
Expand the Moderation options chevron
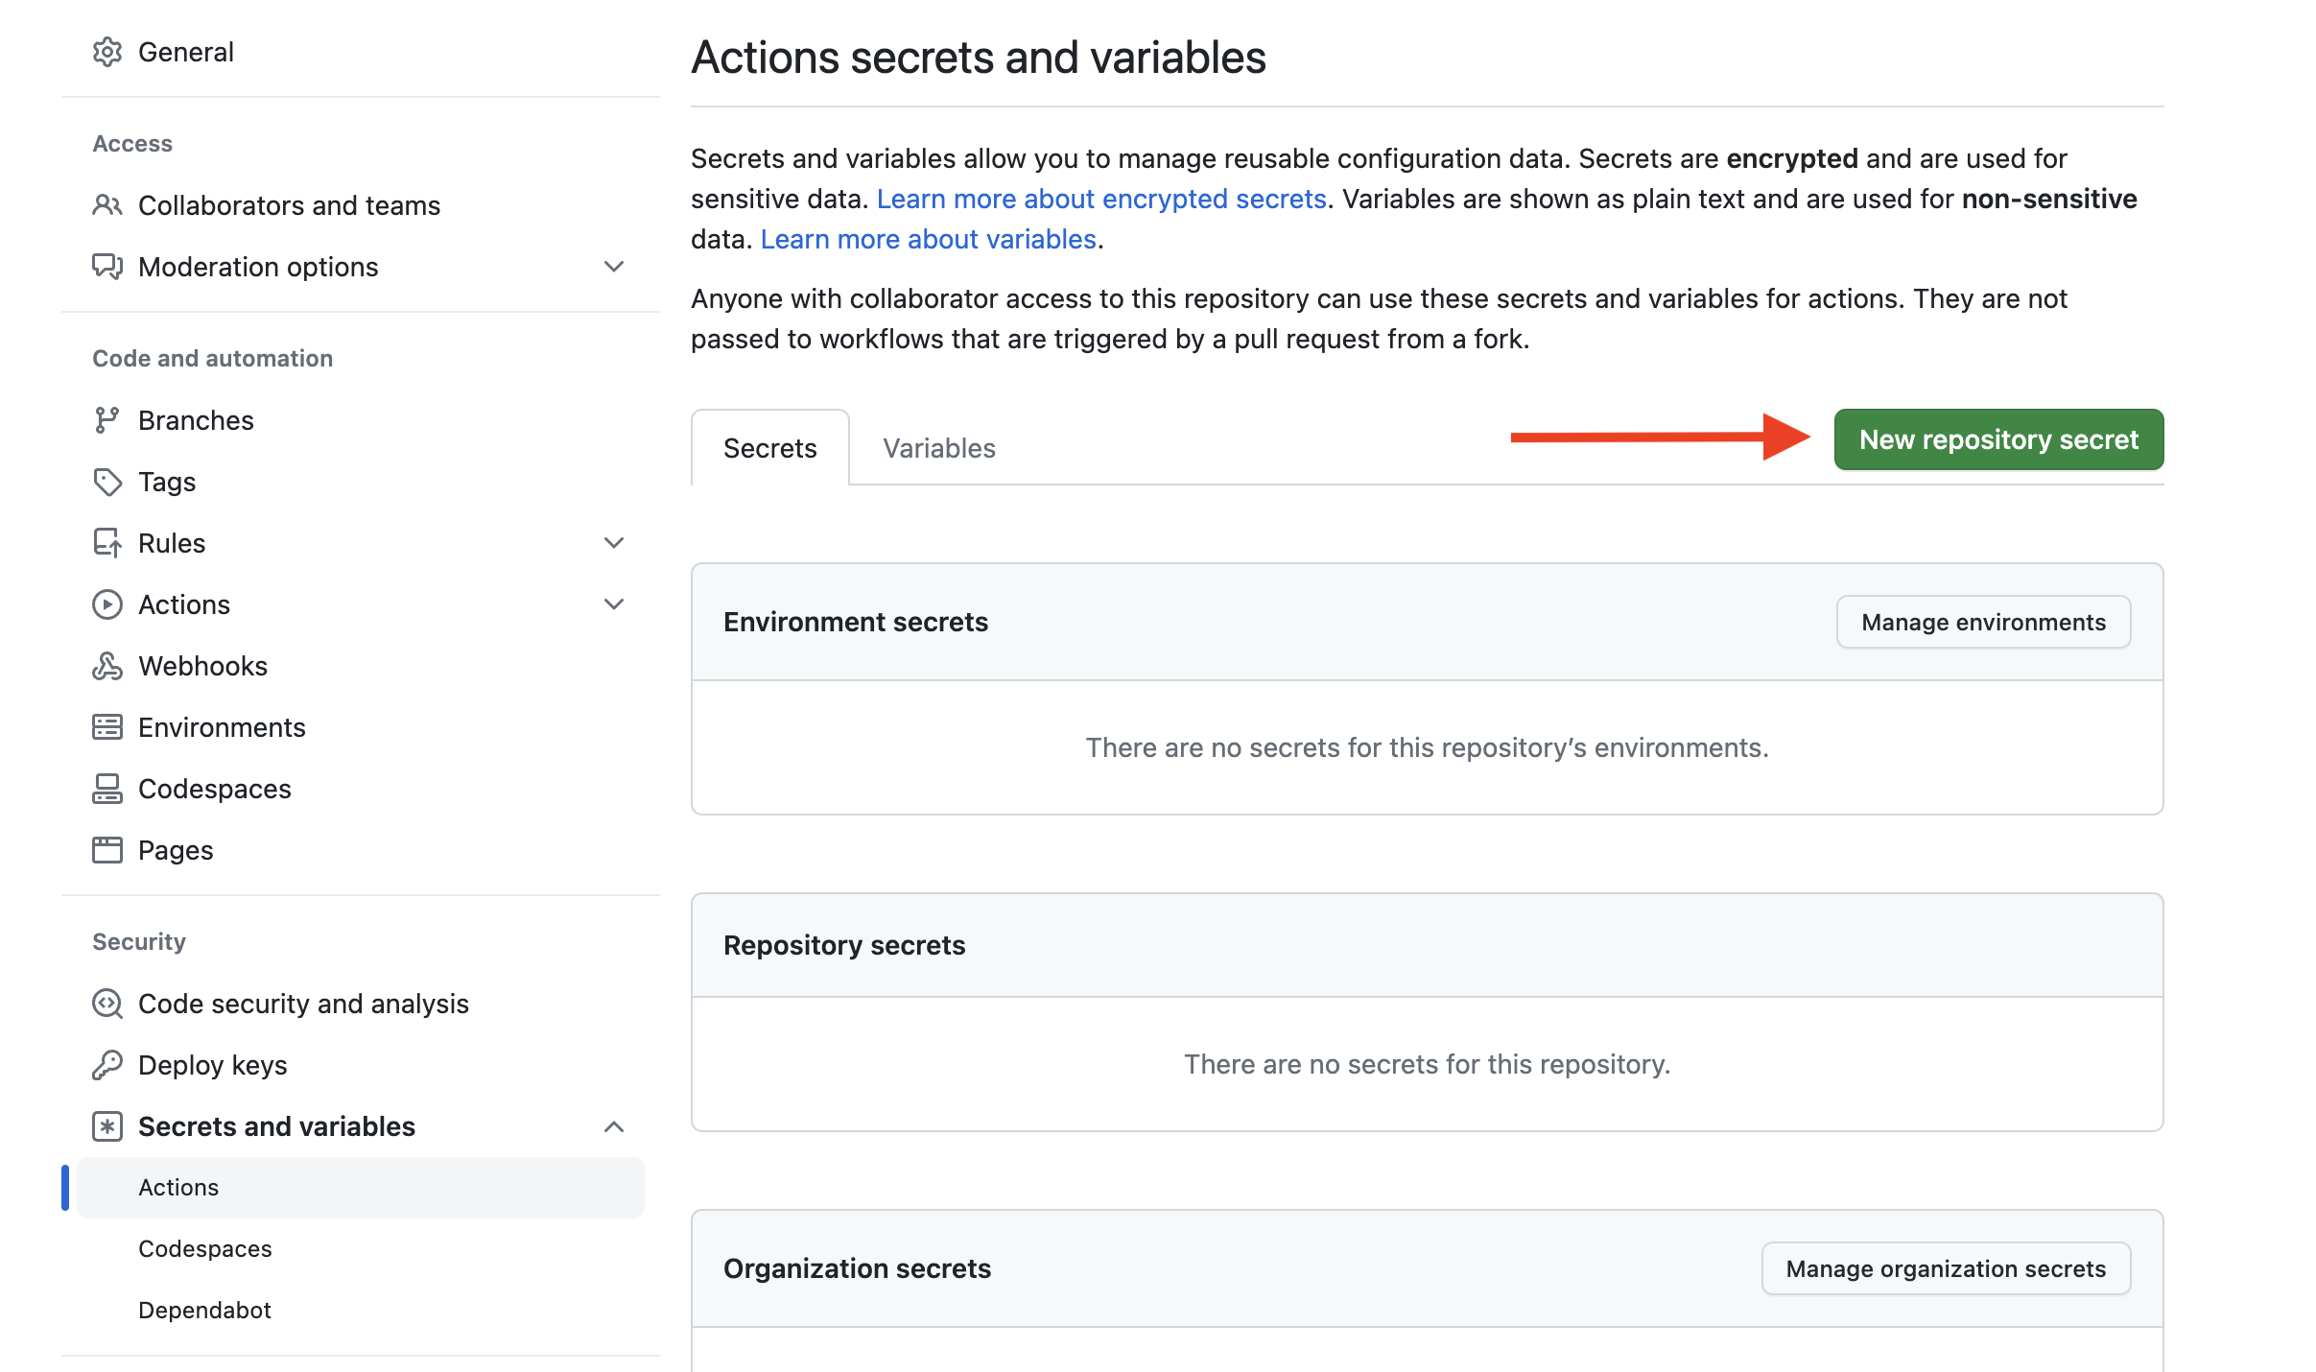[x=614, y=267]
